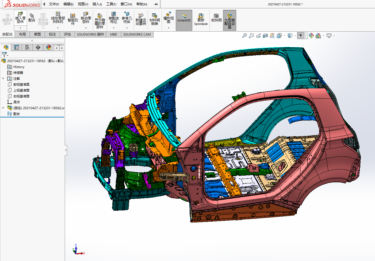Click the 显示隐藏的零部件 (Show Hidden Components) tool
The height and width of the screenshot is (261, 375).
pos(100,20)
